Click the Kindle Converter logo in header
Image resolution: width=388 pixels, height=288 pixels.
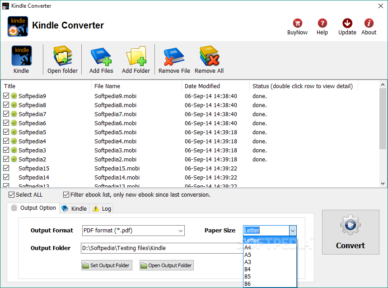pos(18,26)
